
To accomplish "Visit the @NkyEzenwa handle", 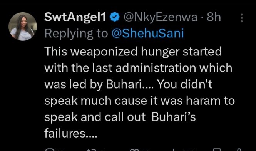I will coord(161,17).
